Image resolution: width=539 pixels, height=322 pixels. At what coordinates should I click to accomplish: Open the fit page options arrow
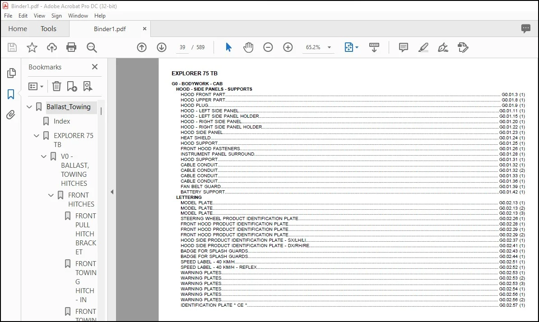coord(357,47)
